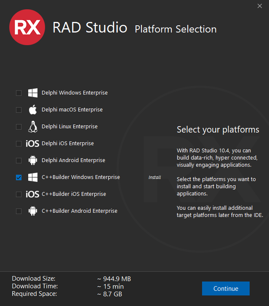Click the Install label for C++Builder Windows
The height and width of the screenshot is (306, 269).
[x=154, y=177]
